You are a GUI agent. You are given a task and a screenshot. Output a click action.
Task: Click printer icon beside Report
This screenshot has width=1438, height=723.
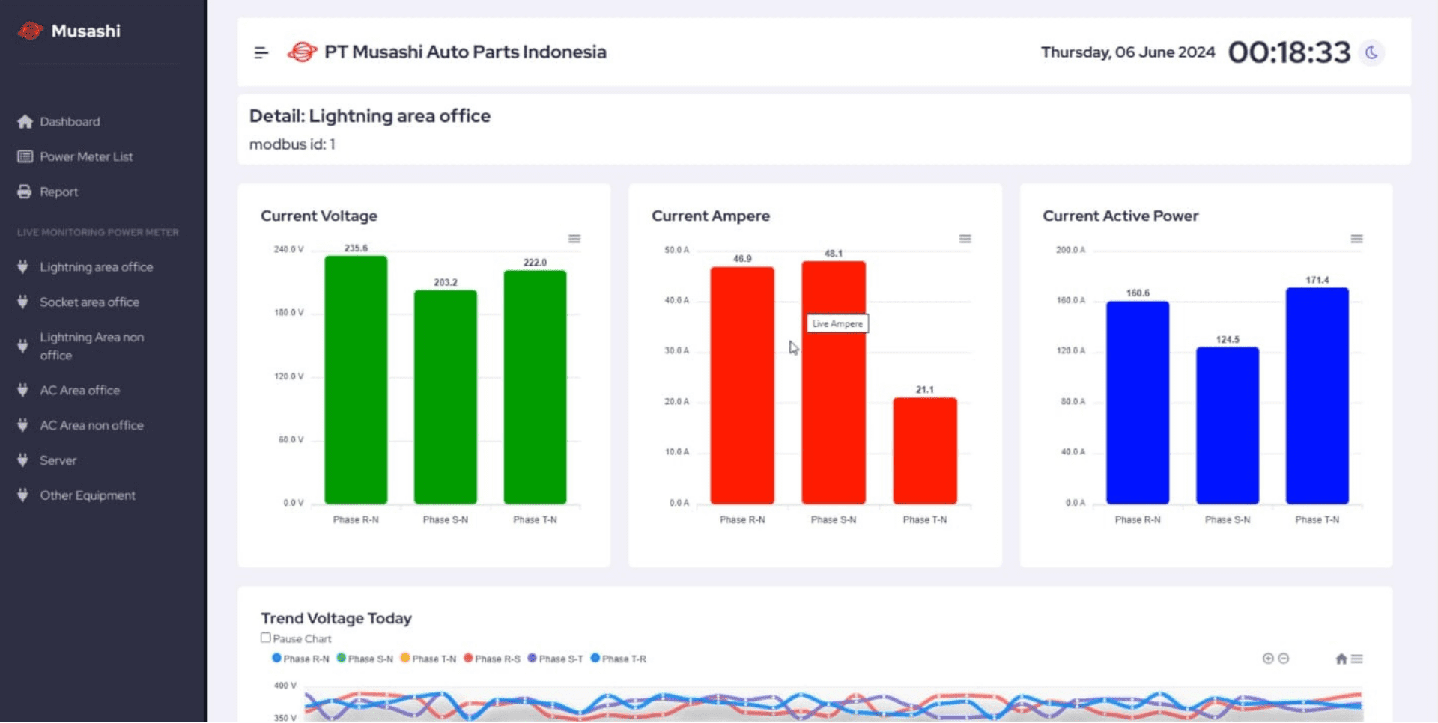tap(25, 192)
